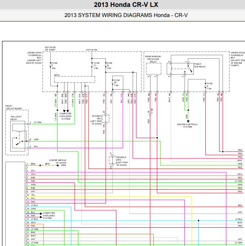Image resolution: width=245 pixels, height=246 pixels.
Task: Click connector pin row "7 GRN"
Action: [x=31, y=184]
